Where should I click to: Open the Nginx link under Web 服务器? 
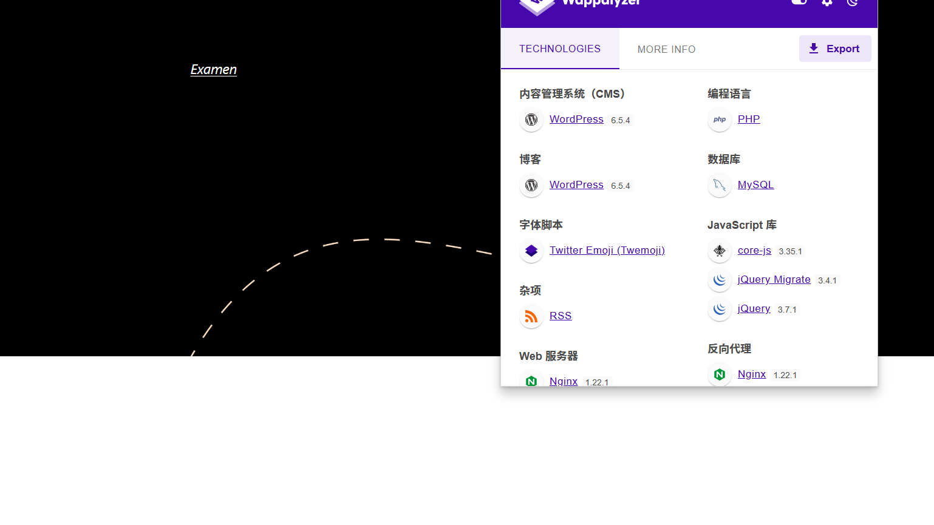(x=564, y=381)
